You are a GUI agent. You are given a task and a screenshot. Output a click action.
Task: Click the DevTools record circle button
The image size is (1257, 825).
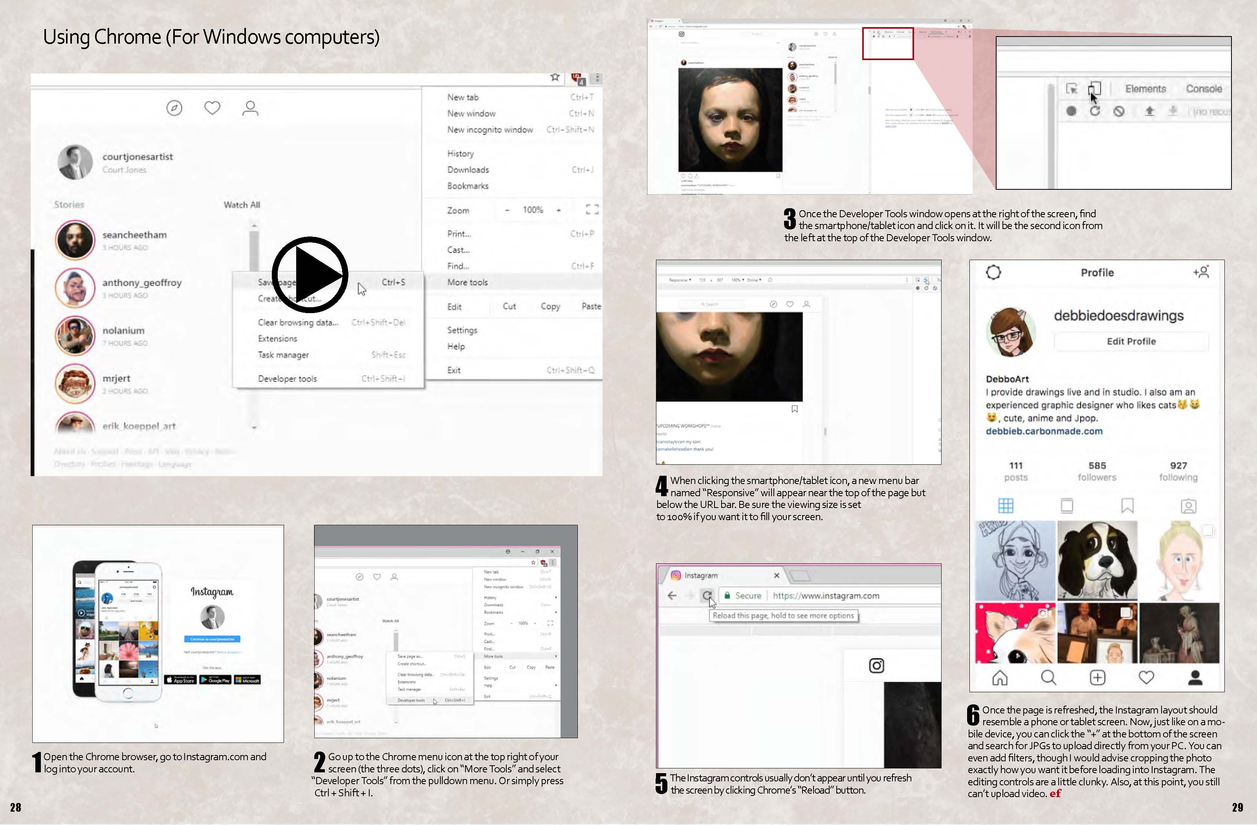(x=1071, y=112)
